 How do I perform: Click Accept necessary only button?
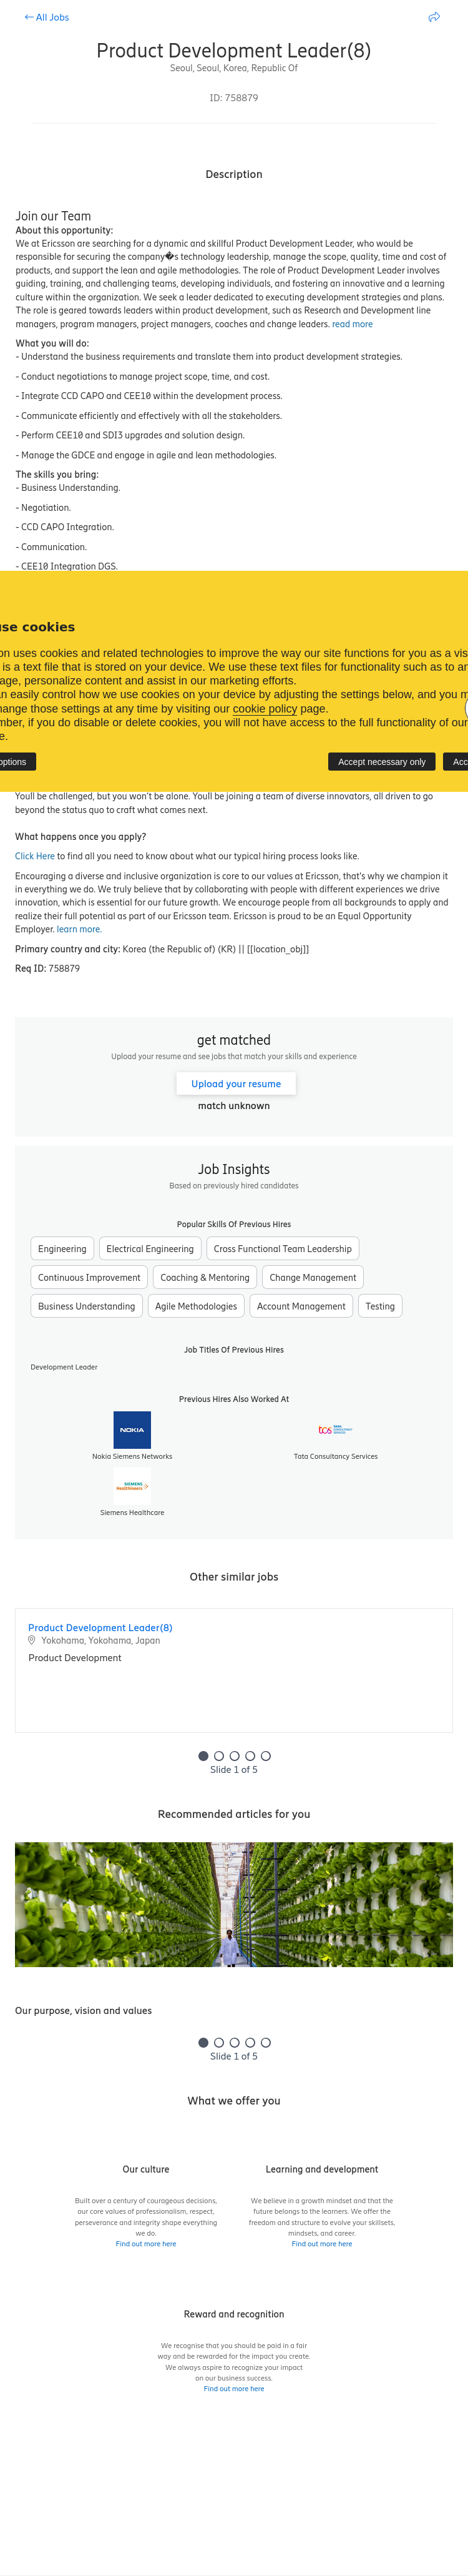coord(381,761)
